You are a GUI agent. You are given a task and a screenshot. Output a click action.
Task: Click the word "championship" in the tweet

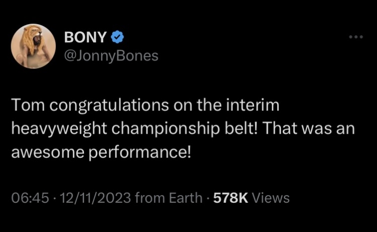166,129
